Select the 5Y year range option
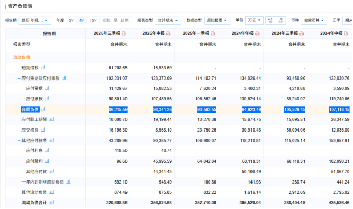The image size is (353, 209). (82, 20)
